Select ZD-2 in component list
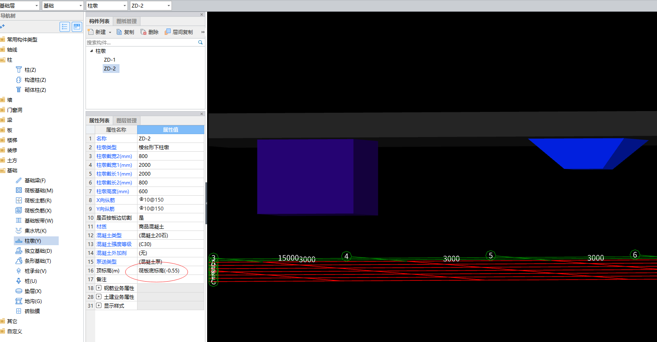Image resolution: width=657 pixels, height=342 pixels. [111, 68]
